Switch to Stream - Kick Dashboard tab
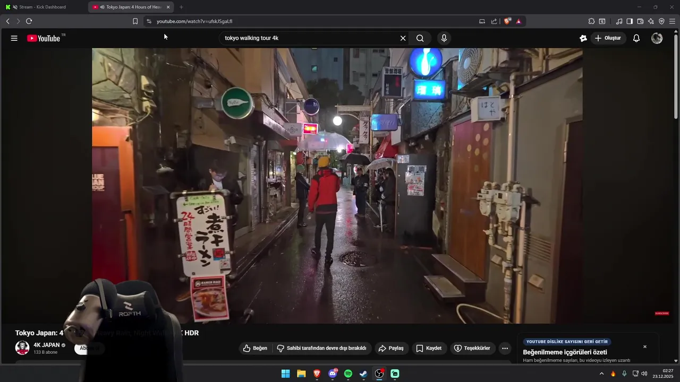This screenshot has width=680, height=382. coord(44,7)
